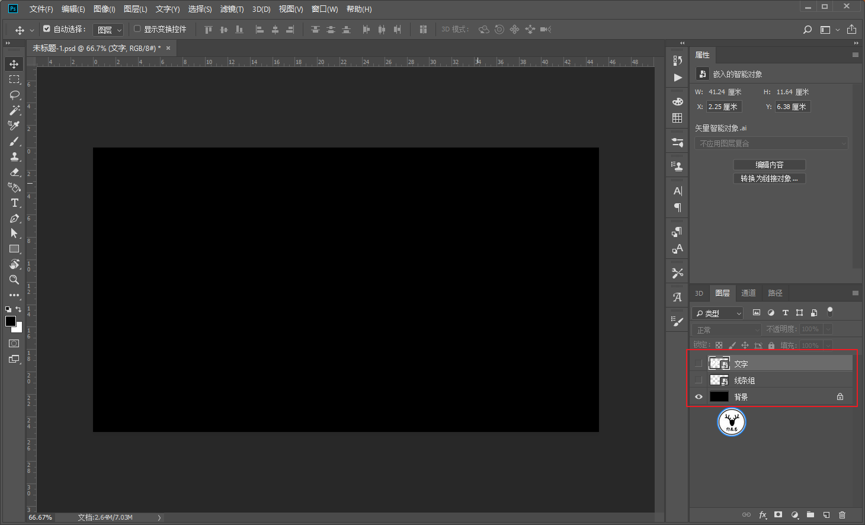This screenshot has width=865, height=525.
Task: Add a layer style fx
Action: coord(763,515)
